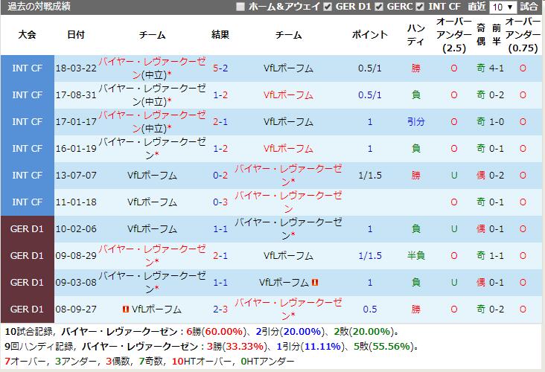Click INT CF league cell for 11-01-18
545x372 pixels.
click(27, 202)
